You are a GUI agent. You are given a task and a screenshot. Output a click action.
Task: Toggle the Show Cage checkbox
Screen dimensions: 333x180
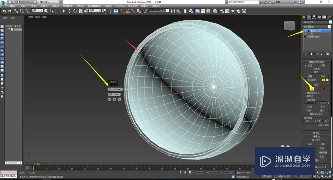[306, 80]
